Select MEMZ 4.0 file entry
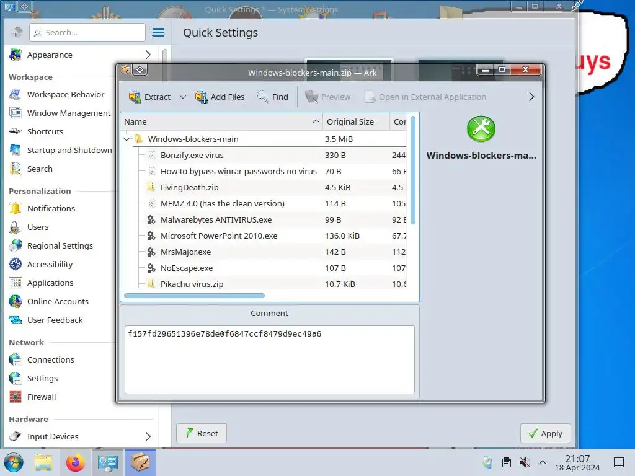 coord(263,203)
